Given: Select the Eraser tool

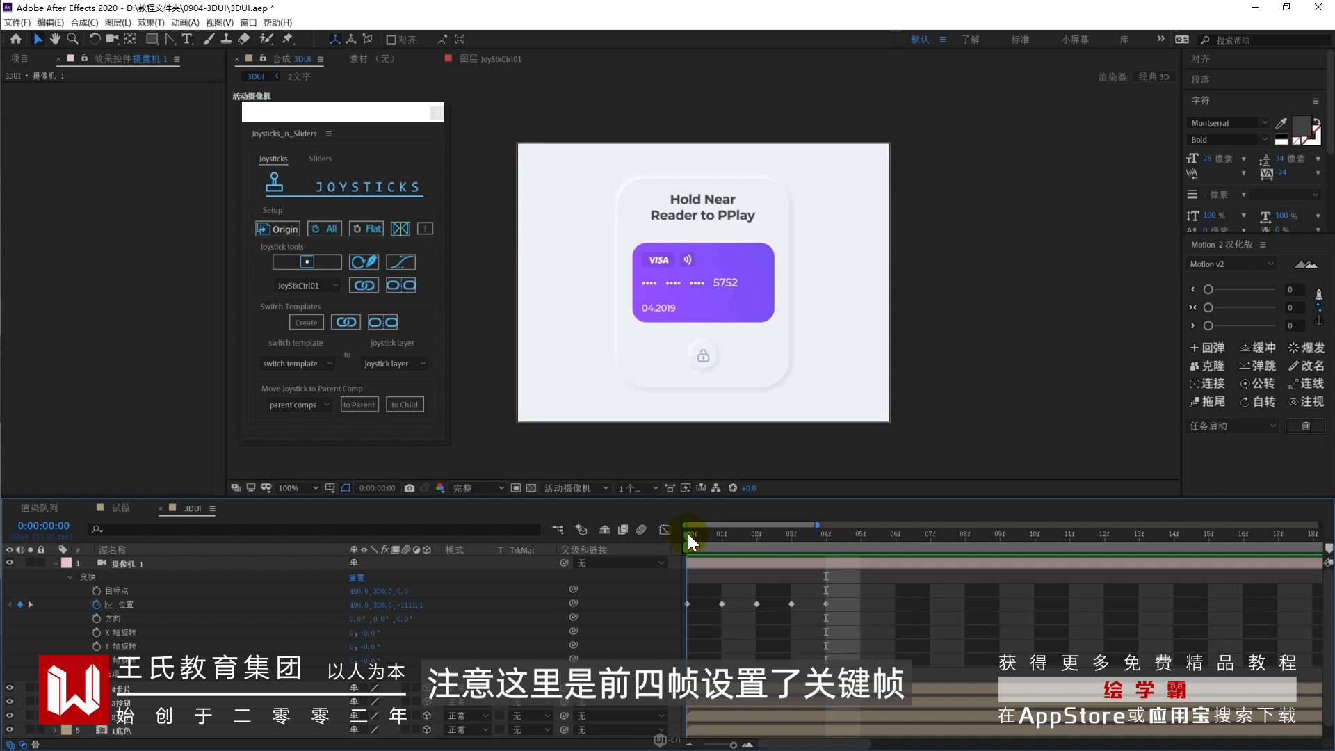Looking at the screenshot, I should [244, 39].
